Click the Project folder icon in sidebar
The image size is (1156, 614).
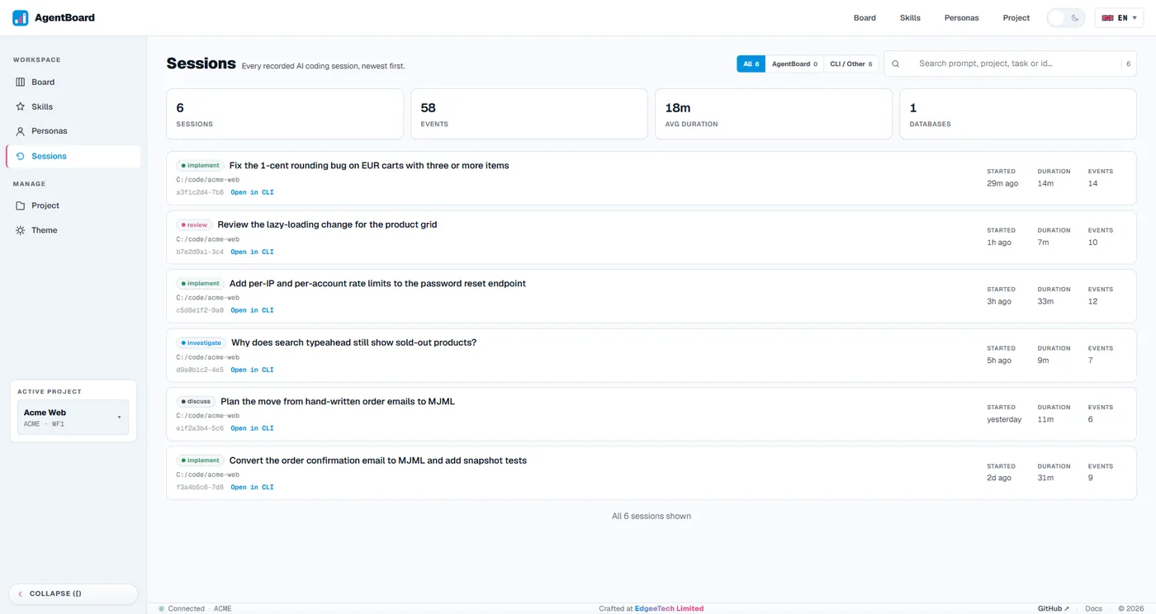(21, 205)
